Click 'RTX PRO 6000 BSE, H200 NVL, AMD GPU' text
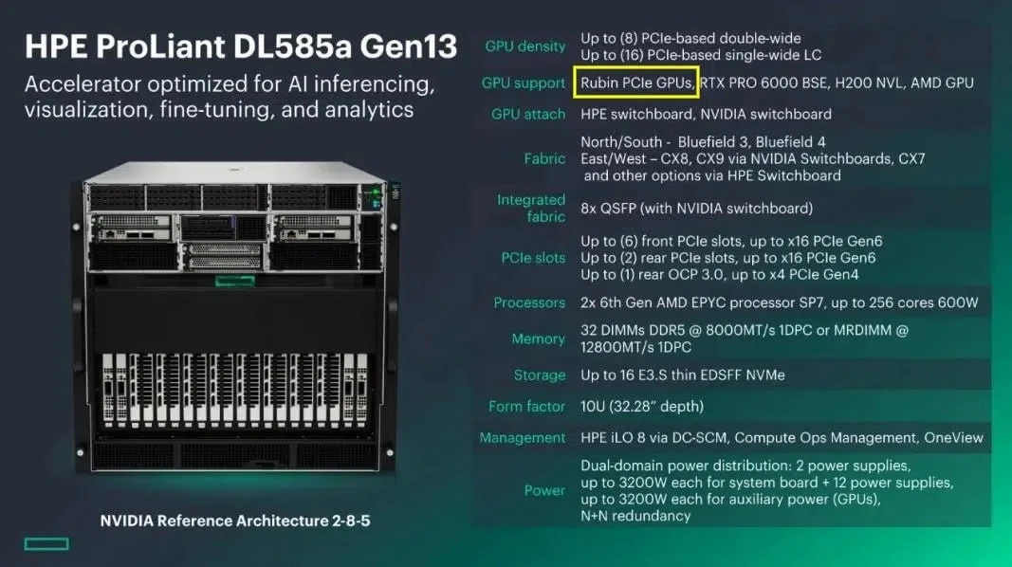The width and height of the screenshot is (1012, 567). [837, 82]
